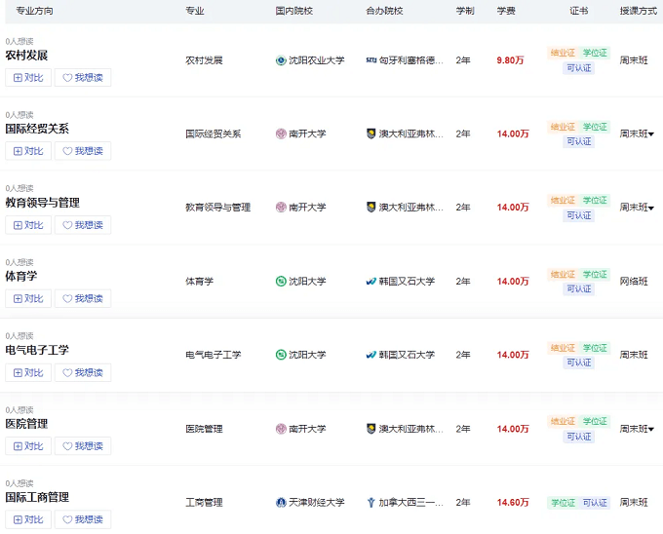Open the 电气电子工学 program title
The image size is (663, 534).
[x=37, y=350]
